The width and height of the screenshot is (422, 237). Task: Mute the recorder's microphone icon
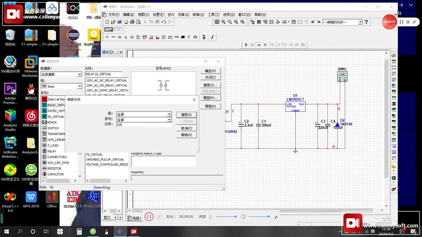[x=211, y=217]
